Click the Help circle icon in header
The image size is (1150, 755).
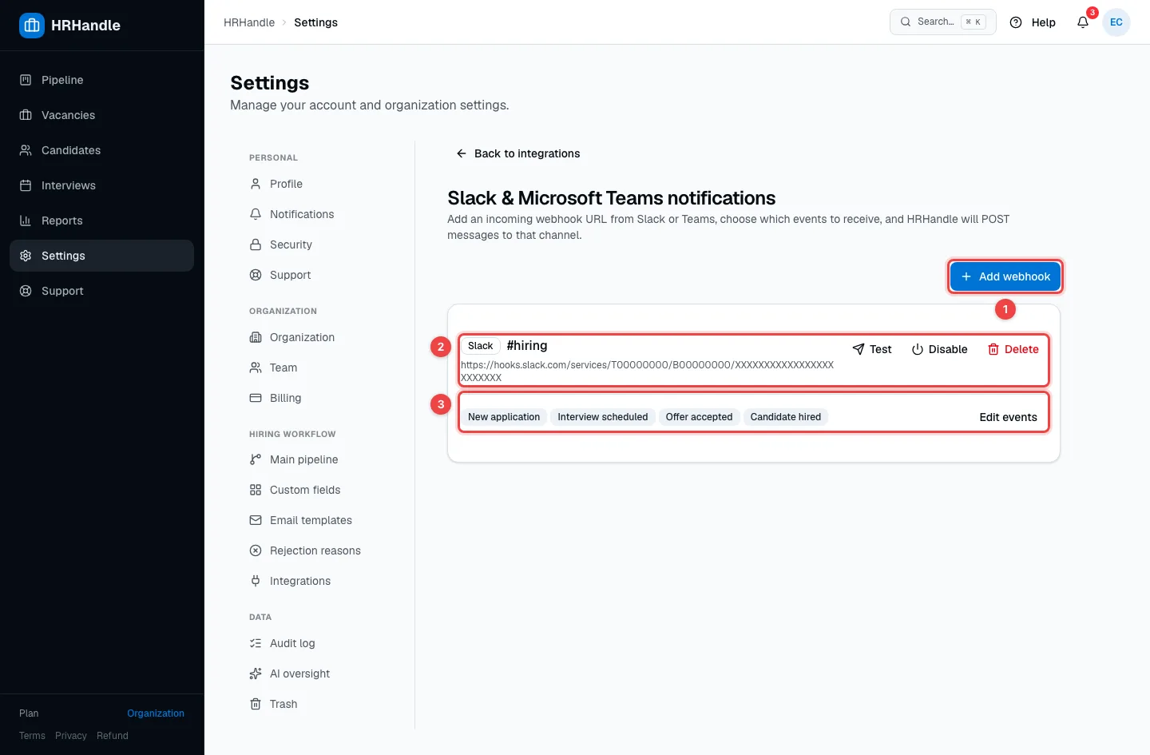pos(1016,22)
